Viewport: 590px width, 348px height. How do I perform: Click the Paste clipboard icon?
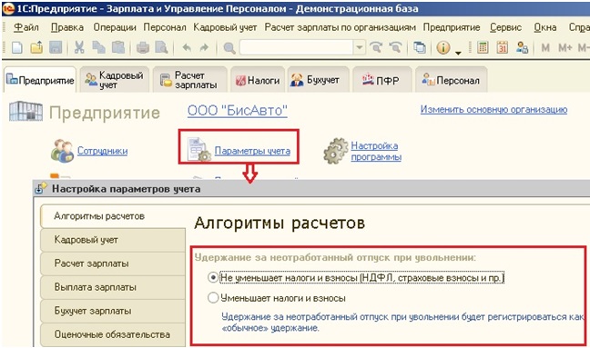click(118, 47)
